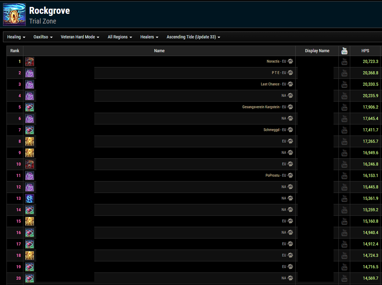The width and height of the screenshot is (382, 285).
Task: Click the server swirl icon in rank 19 row
Action: coord(290,267)
